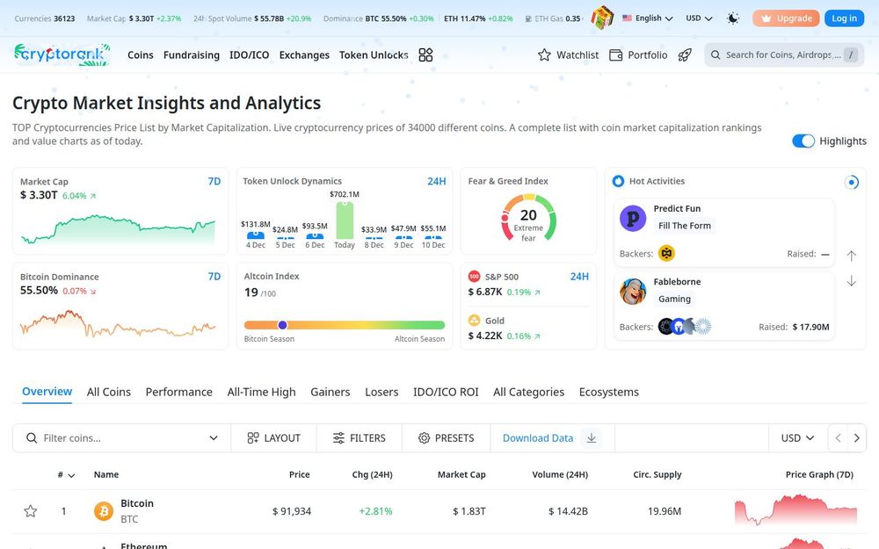
Task: Change Bitcoin Dominance 7D period
Action: pyautogui.click(x=214, y=276)
